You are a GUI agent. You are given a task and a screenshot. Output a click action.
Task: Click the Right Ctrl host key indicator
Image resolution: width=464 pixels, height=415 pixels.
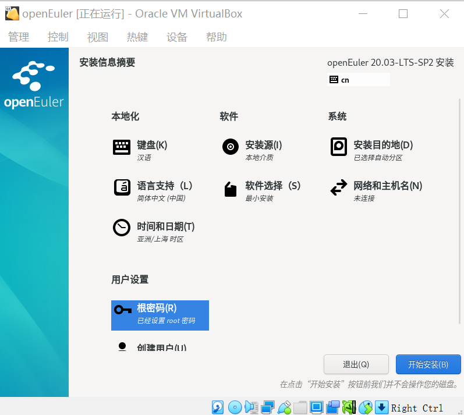(x=417, y=407)
